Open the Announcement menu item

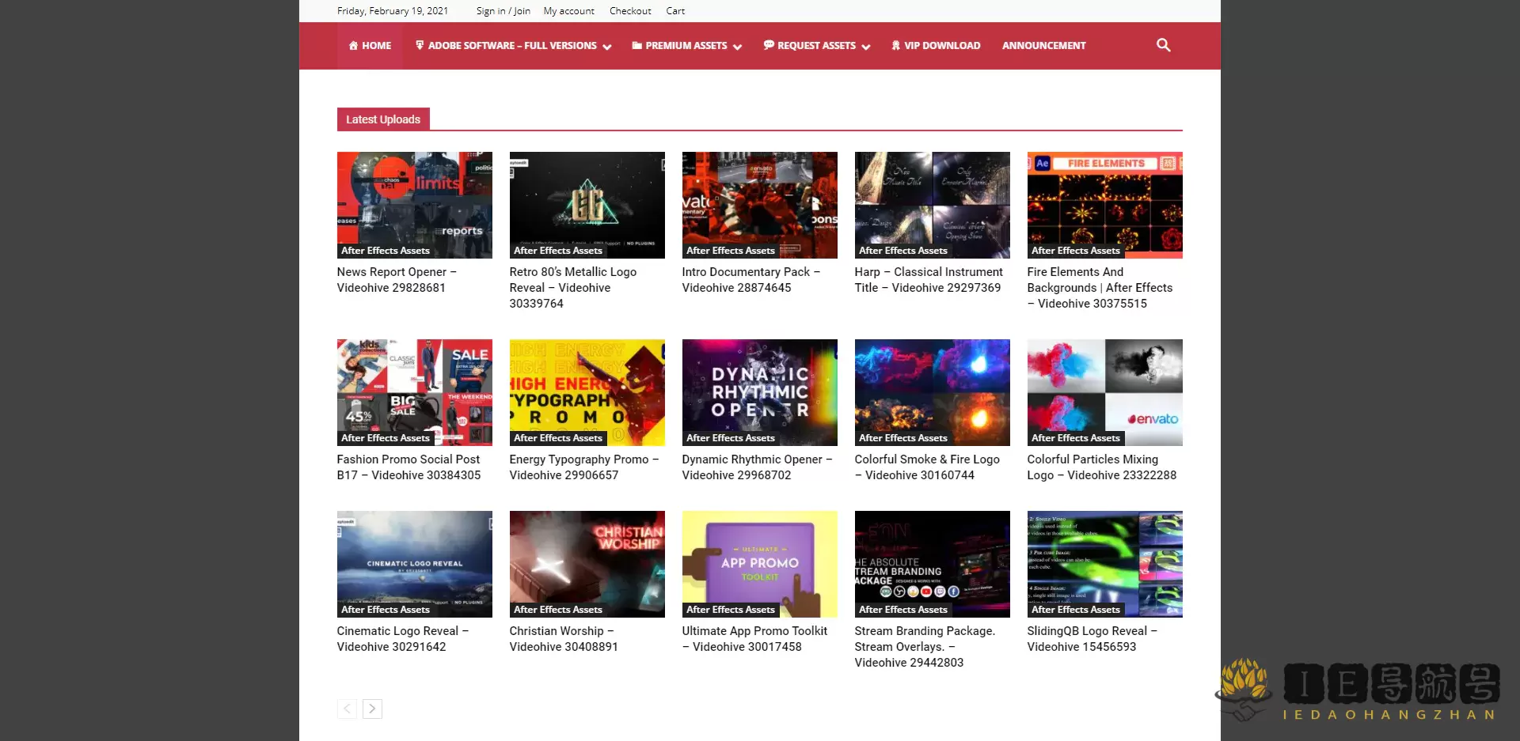(1043, 46)
